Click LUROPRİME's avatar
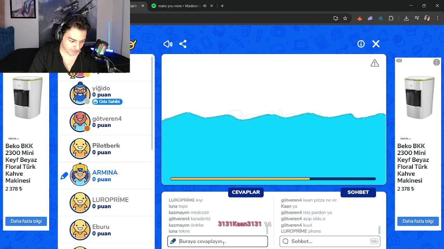Image resolution: width=444 pixels, height=249 pixels. [x=80, y=203]
